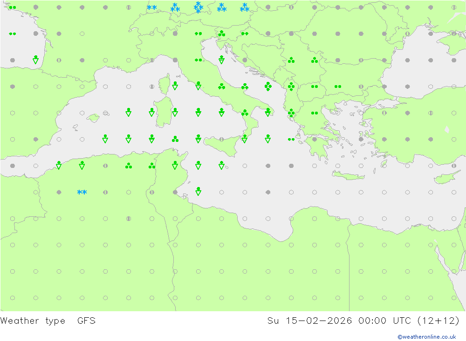Click the 'Su 15-02-2026 00:00 UTC (12+12)' timestamp
This screenshot has height=341, width=466.
pyautogui.click(x=363, y=321)
